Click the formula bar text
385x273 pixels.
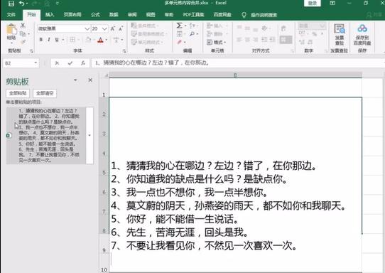pyautogui.click(x=152, y=63)
